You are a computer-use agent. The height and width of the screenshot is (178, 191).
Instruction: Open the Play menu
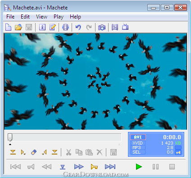coord(59,17)
